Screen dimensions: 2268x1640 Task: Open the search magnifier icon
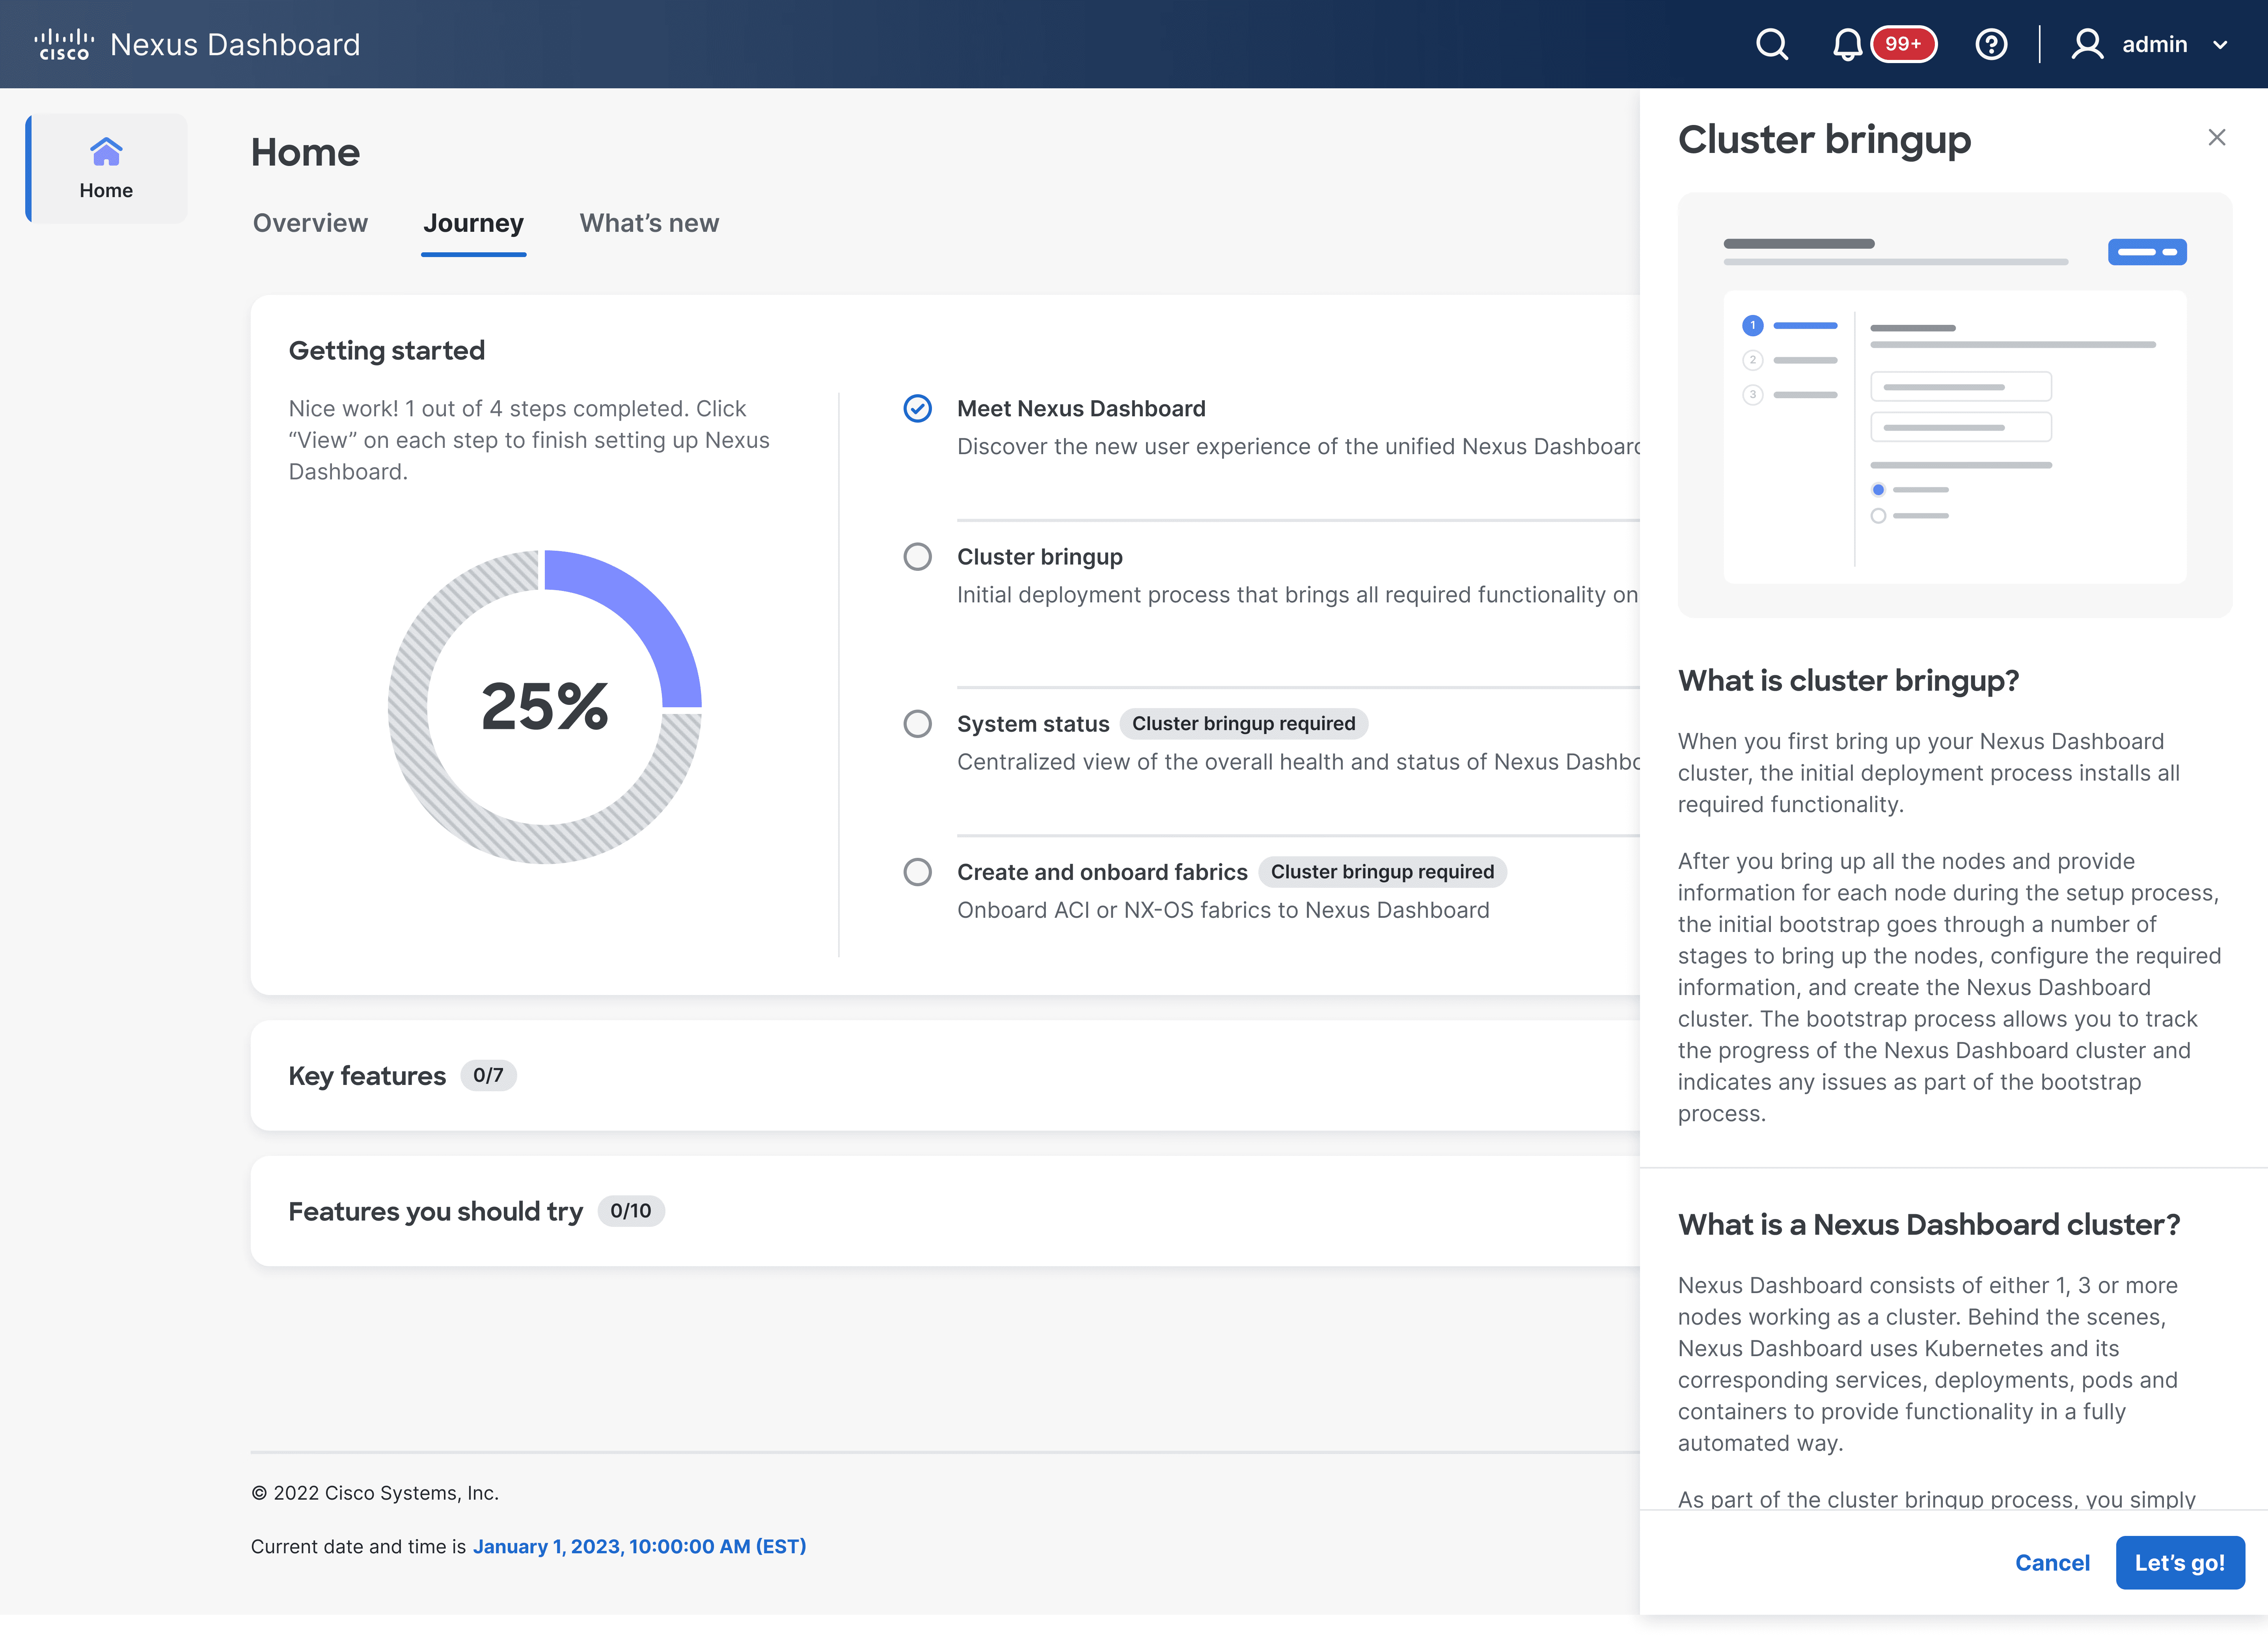(x=1772, y=44)
